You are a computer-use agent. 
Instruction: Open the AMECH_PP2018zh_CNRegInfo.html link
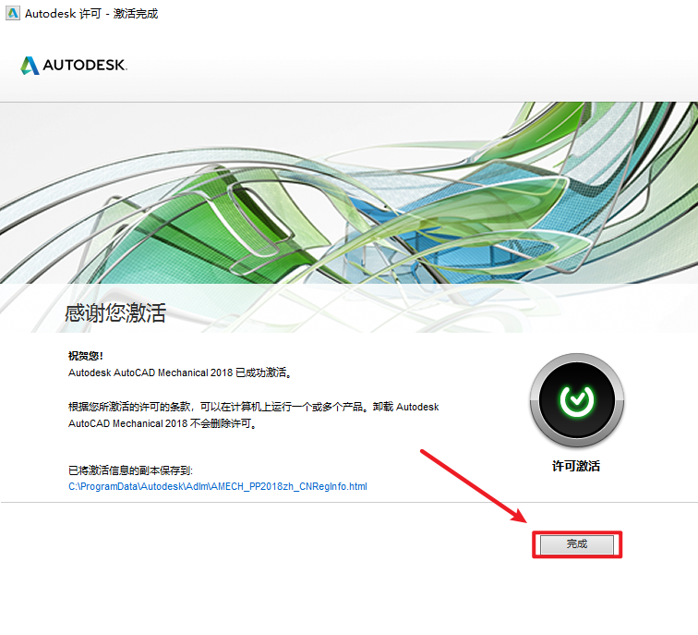(218, 486)
